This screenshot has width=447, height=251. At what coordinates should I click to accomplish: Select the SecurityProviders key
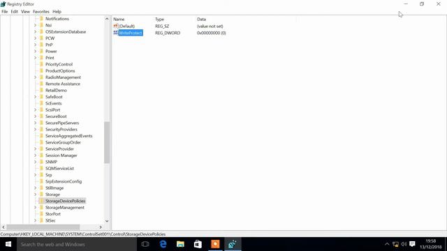(61, 130)
